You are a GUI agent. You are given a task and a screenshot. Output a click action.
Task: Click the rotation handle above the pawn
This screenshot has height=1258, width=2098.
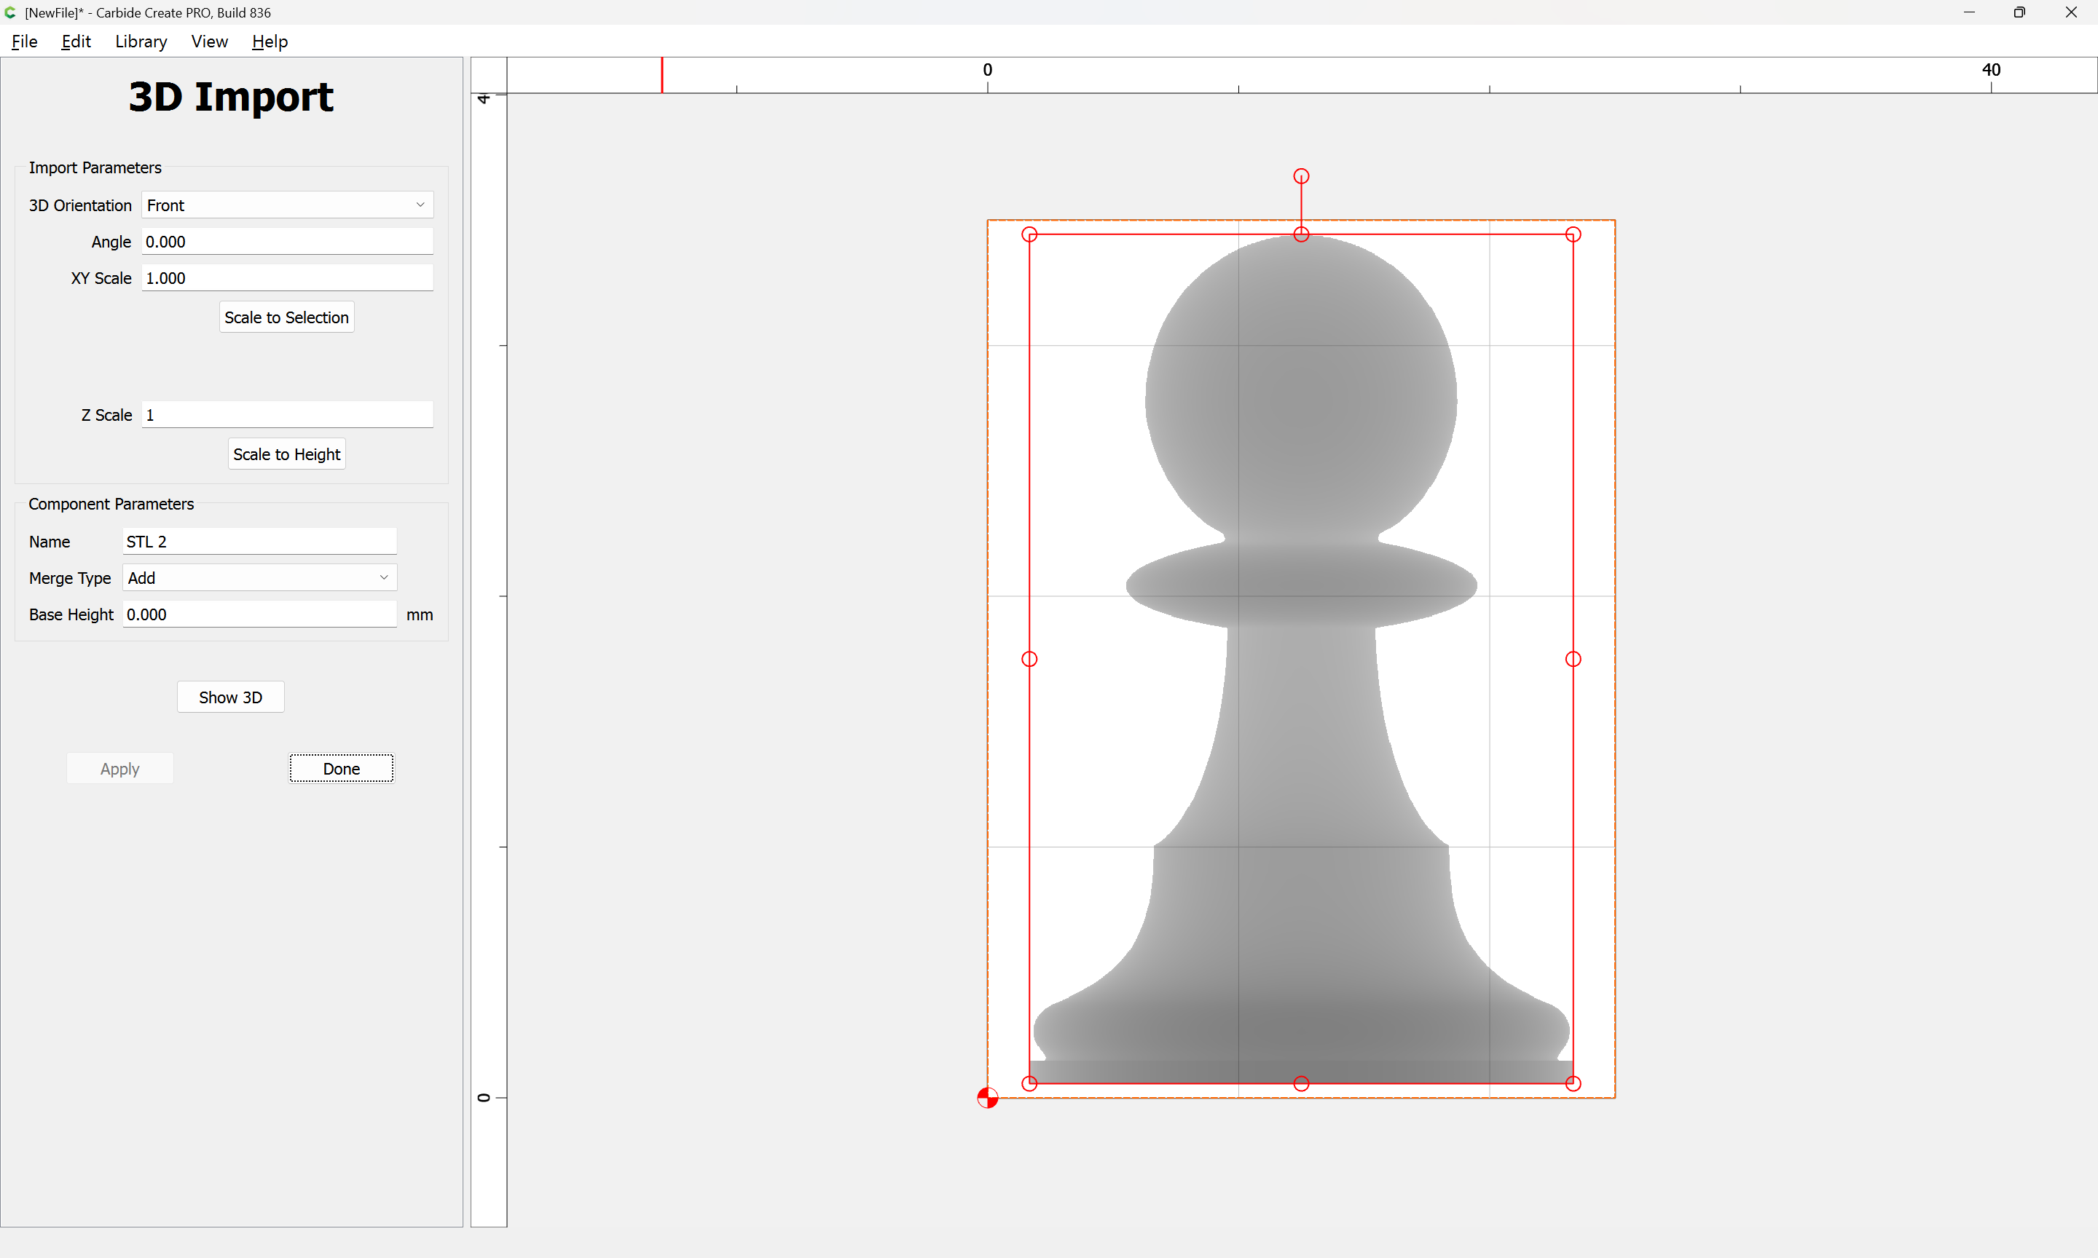point(1301,176)
